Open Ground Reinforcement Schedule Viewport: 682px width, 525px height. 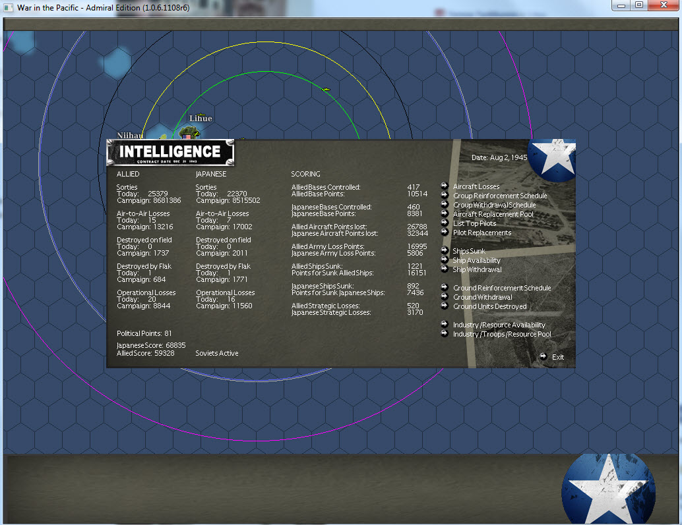coord(502,288)
